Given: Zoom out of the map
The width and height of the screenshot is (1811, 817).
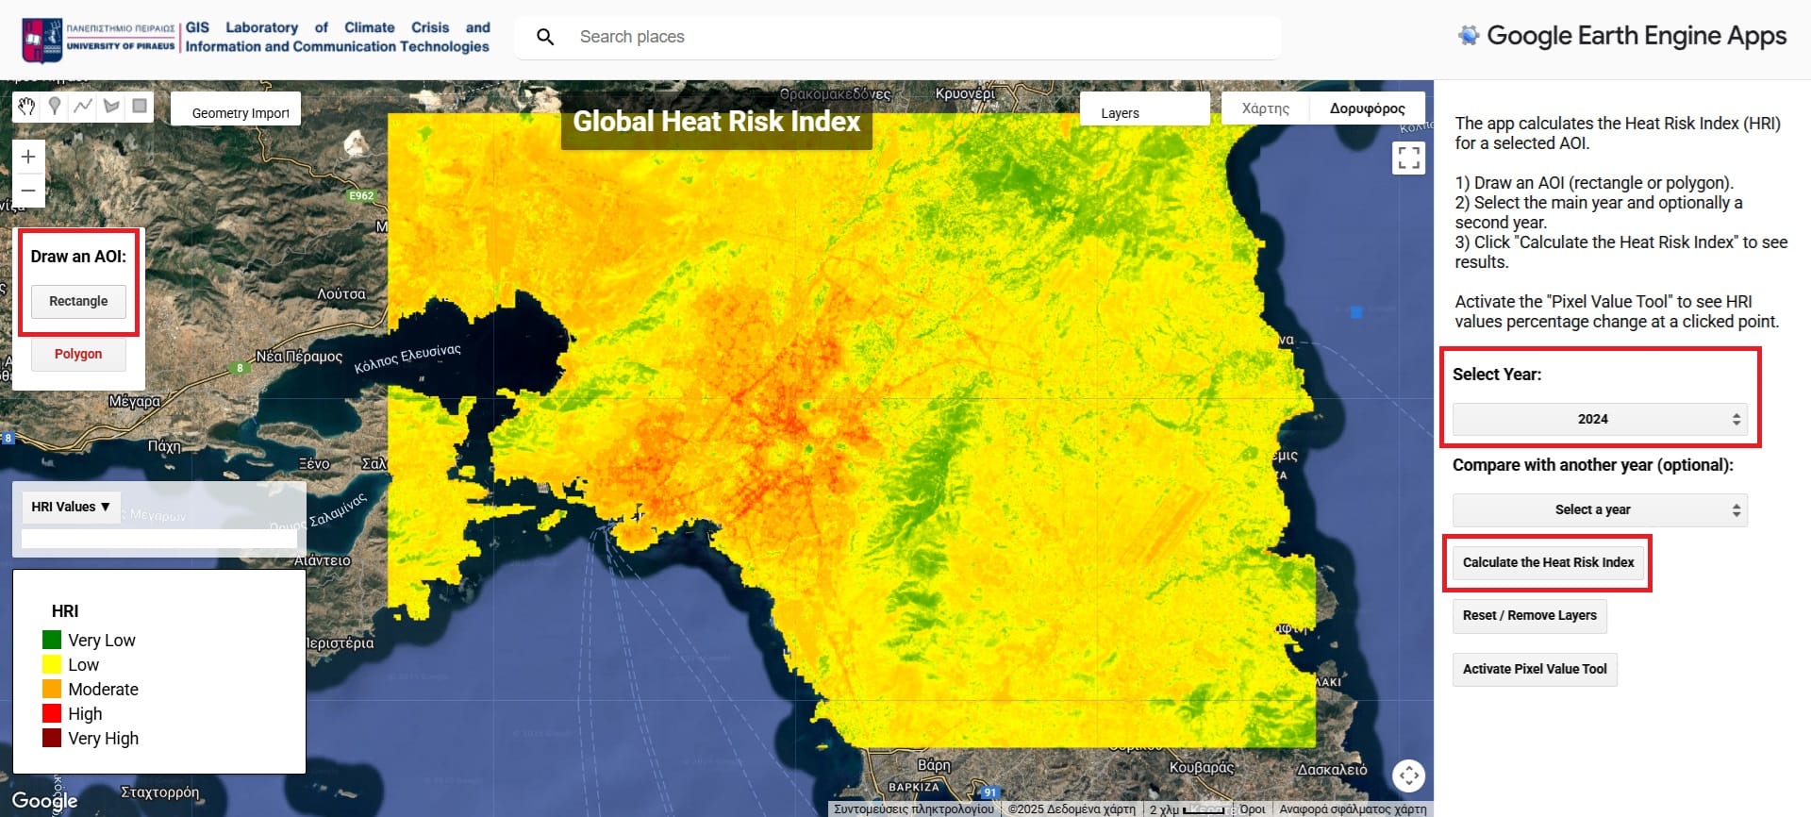Looking at the screenshot, I should [x=28, y=191].
